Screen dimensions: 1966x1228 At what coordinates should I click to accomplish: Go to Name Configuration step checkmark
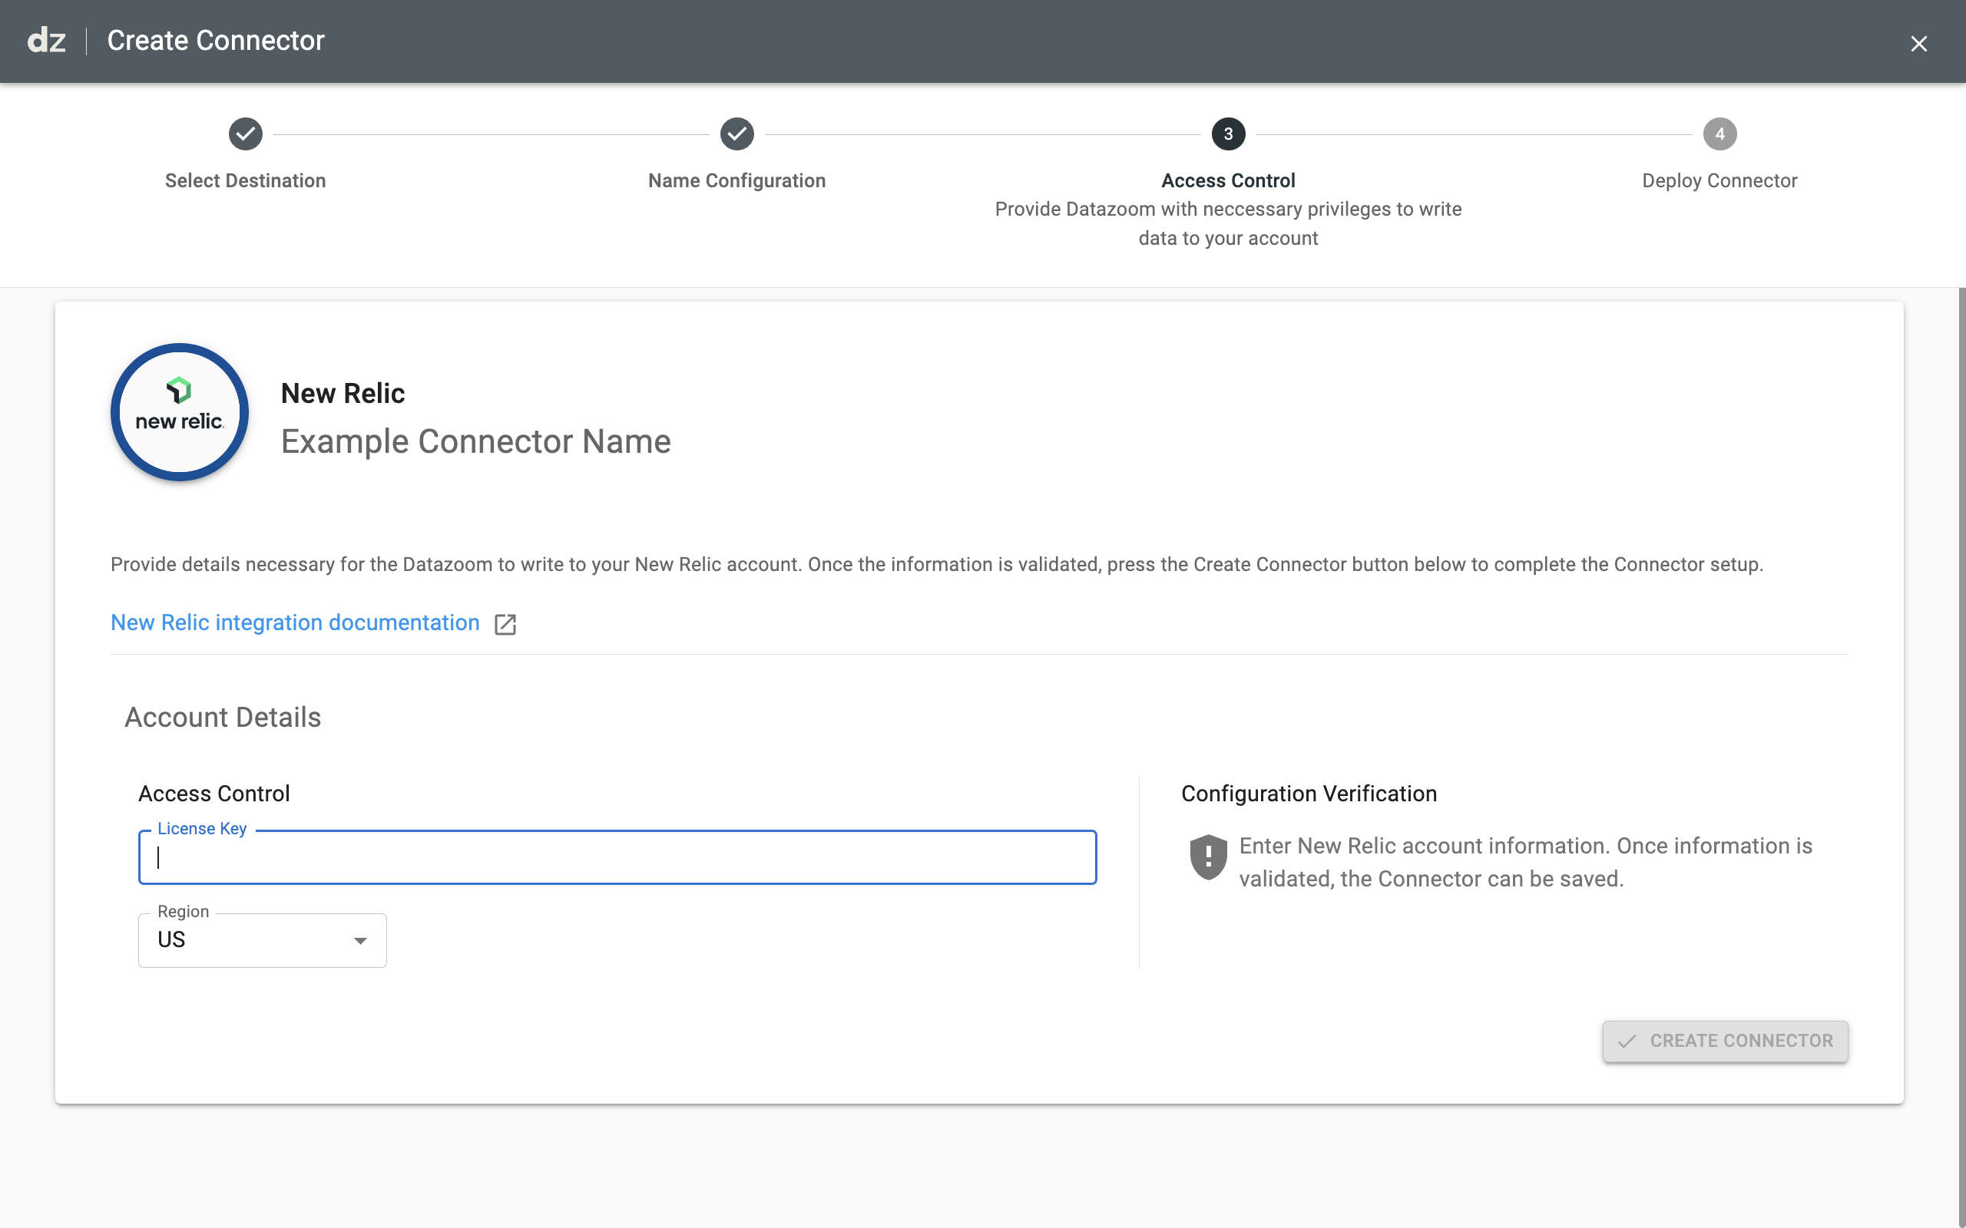tap(736, 134)
